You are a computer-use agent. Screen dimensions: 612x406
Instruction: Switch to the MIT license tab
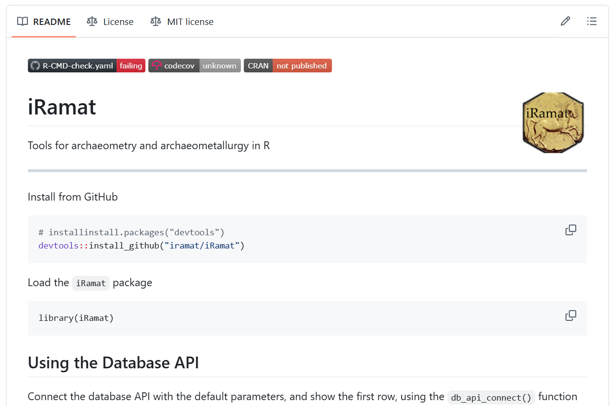point(182,22)
